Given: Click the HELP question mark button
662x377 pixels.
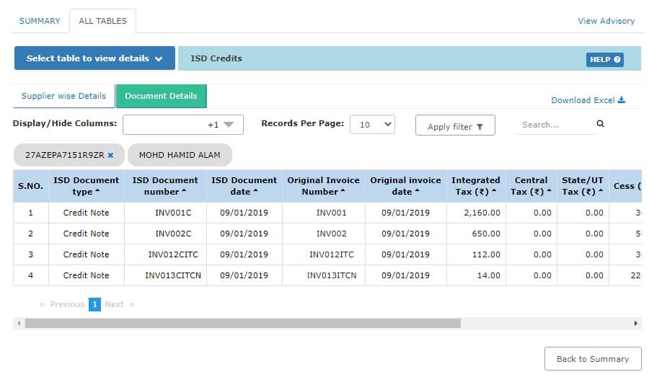Looking at the screenshot, I should pyautogui.click(x=604, y=59).
